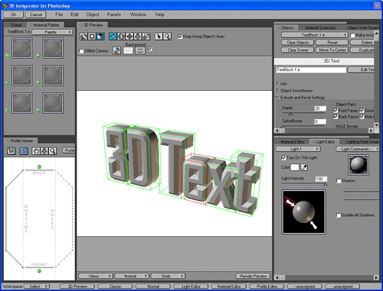Screen dimensions: 383x291
Task: Switch to the Output tab
Action: pos(16,25)
